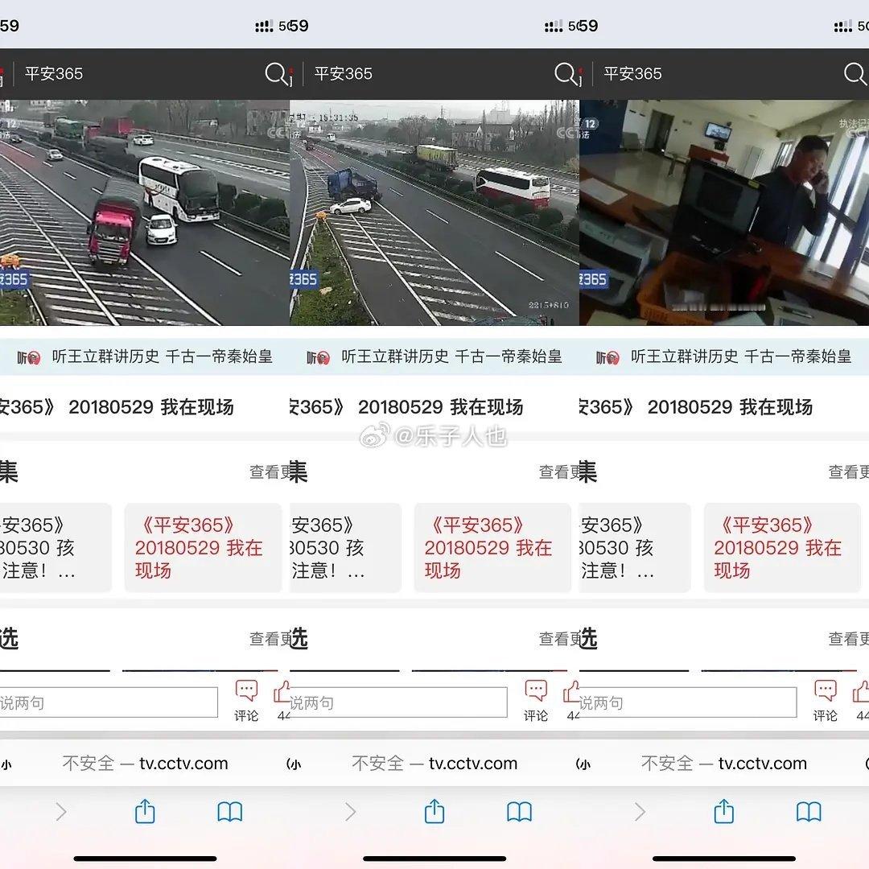Tap the 听 ad logo in the middle screenshot
Screen dimensions: 869x869
tap(318, 357)
